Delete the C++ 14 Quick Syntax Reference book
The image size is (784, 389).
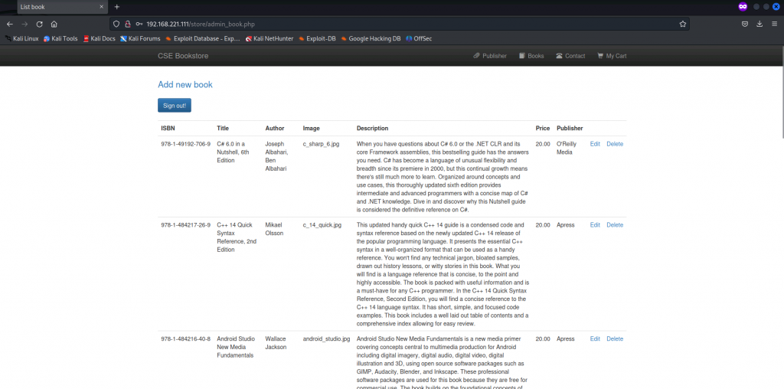615,225
